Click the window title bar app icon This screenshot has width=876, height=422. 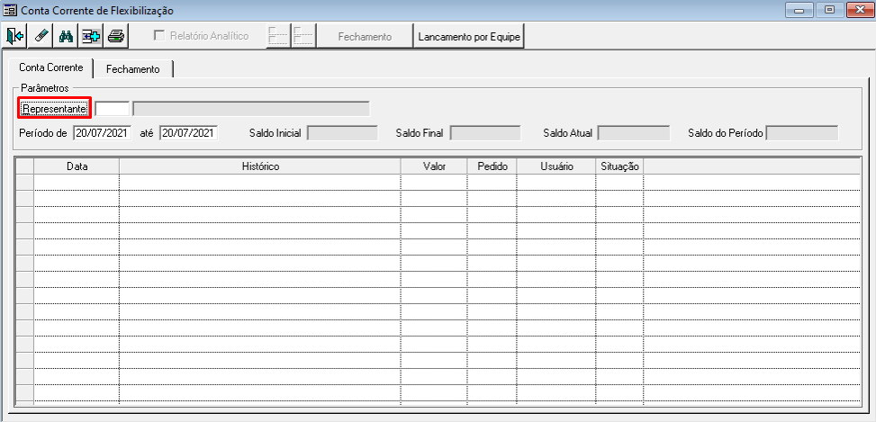pos(10,10)
